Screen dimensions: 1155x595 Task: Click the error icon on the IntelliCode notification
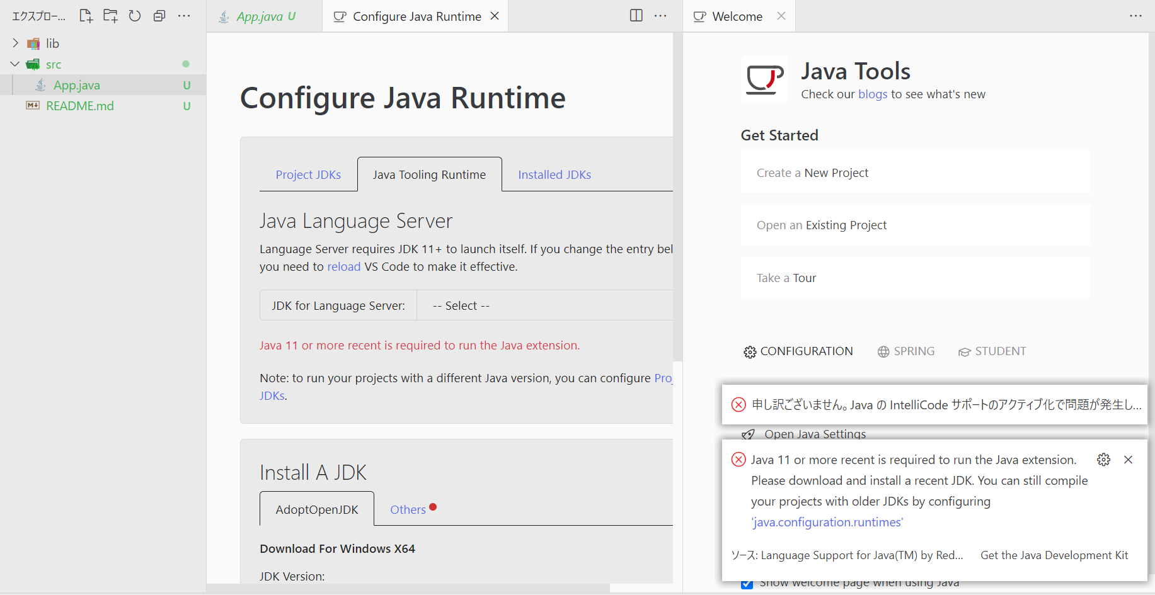738,404
